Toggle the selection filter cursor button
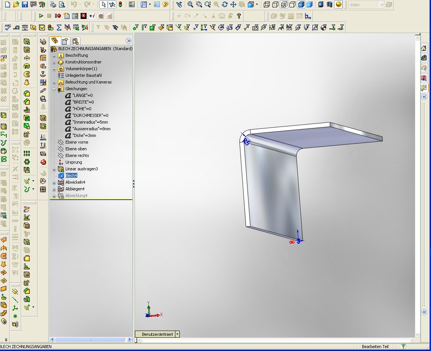 pos(112,4)
